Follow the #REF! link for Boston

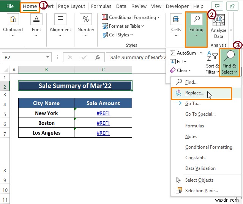[x=103, y=123]
